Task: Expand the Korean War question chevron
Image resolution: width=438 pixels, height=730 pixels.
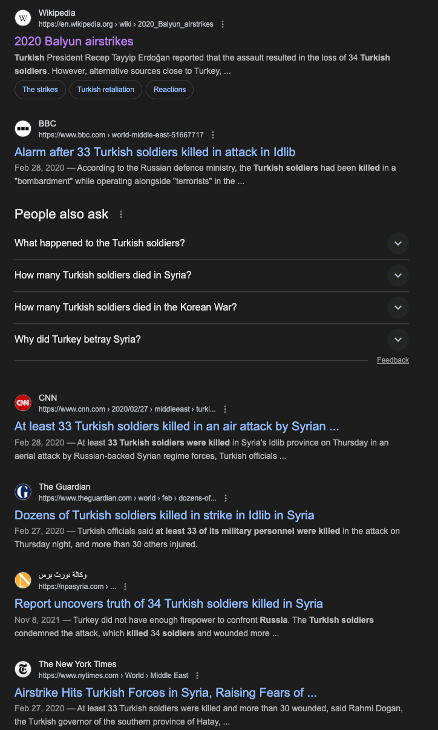Action: [x=397, y=307]
